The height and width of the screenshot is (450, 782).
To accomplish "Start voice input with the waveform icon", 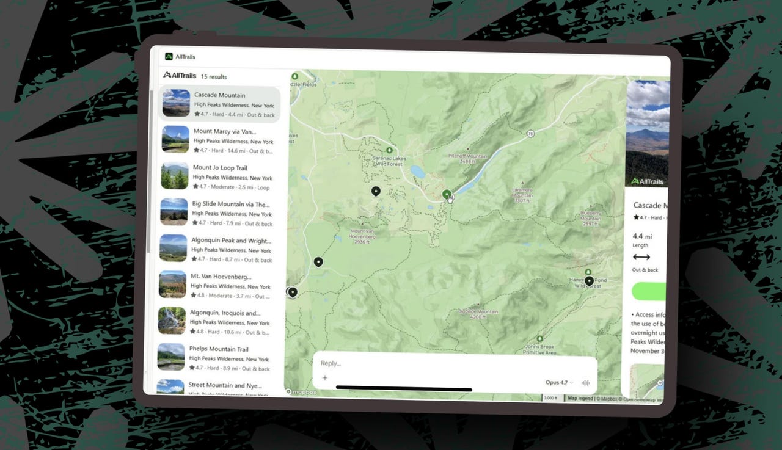I will [585, 383].
